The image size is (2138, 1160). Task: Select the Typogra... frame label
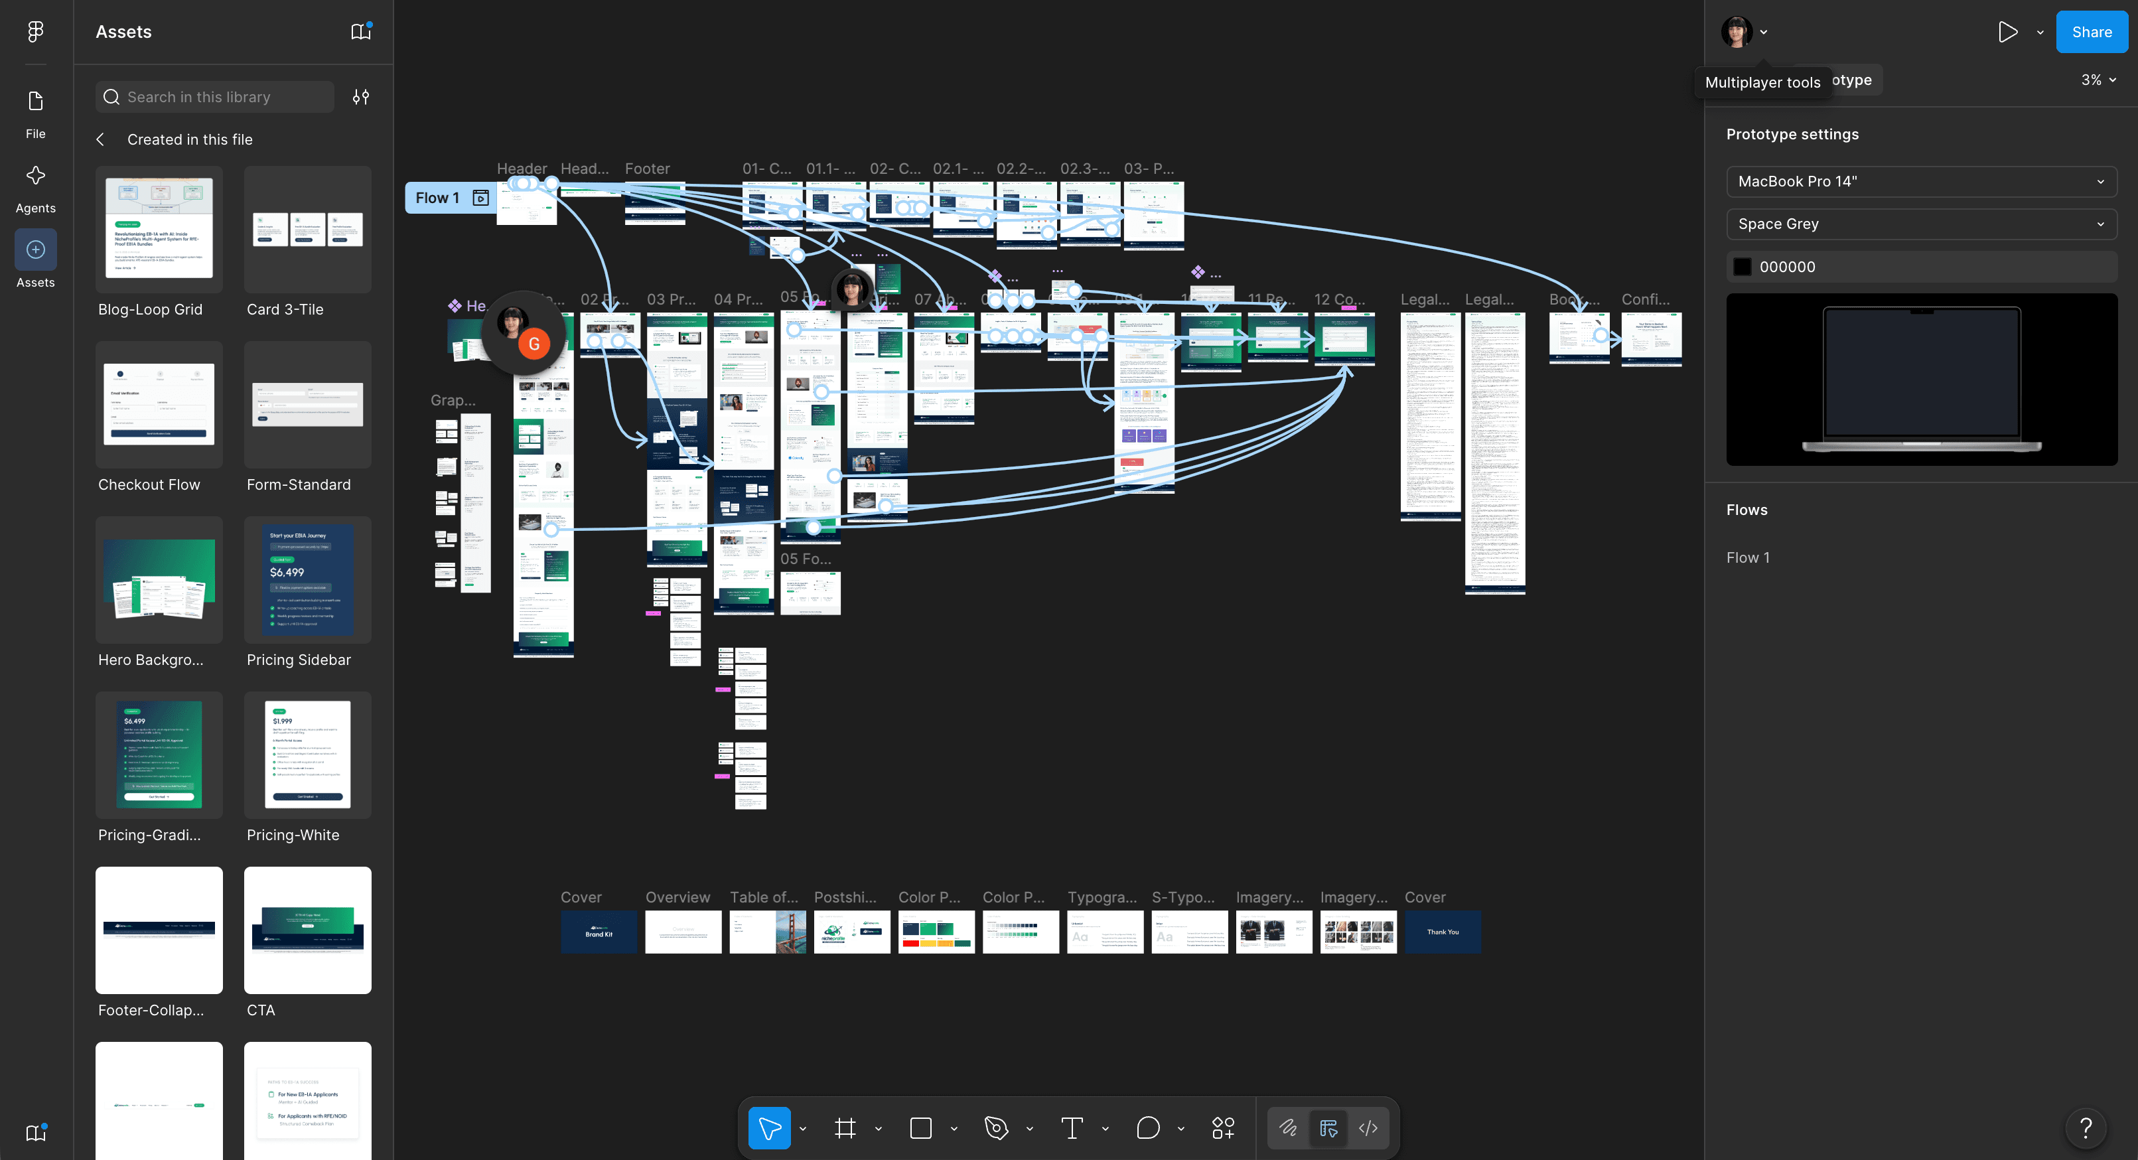coord(1102,897)
